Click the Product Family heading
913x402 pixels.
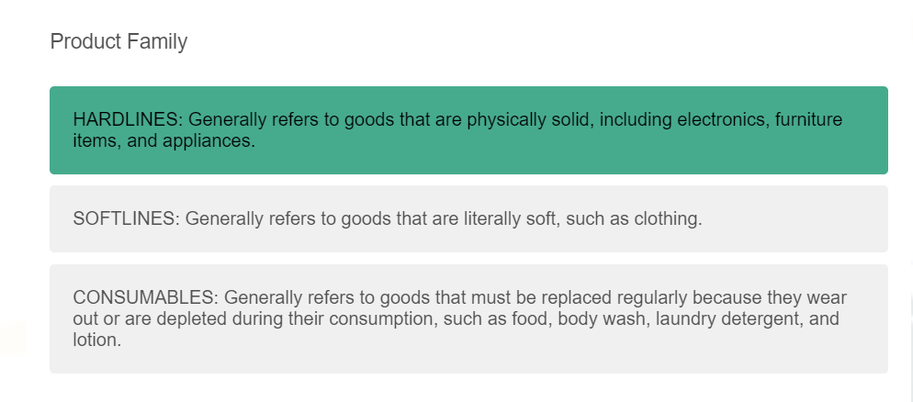[x=118, y=42]
